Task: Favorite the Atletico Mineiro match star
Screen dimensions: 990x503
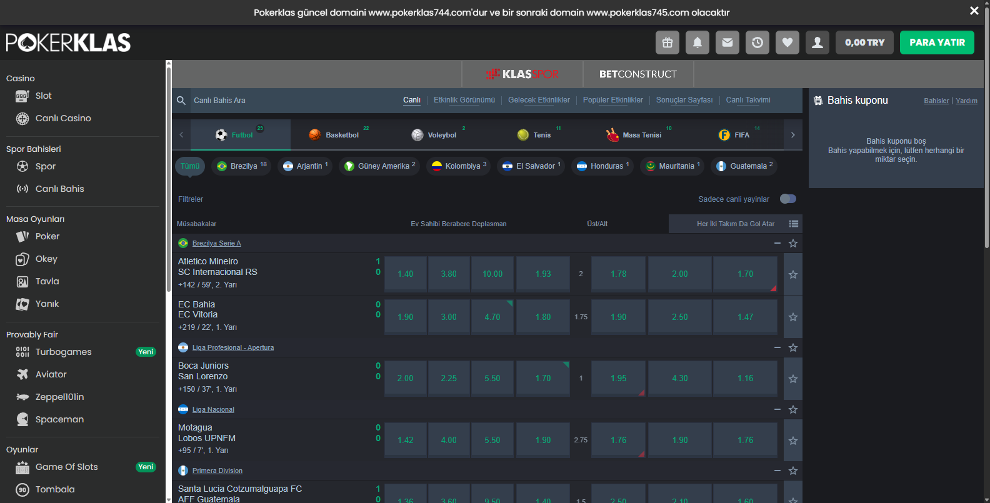Action: (x=793, y=274)
